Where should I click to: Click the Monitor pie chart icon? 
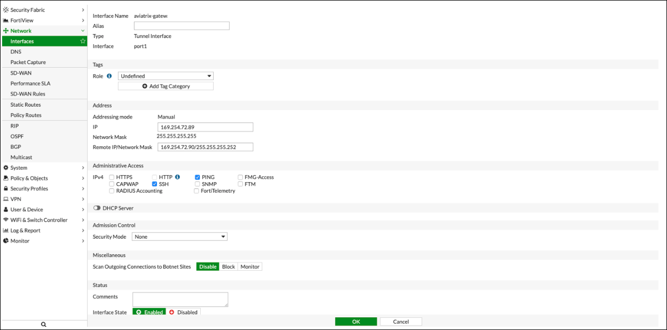tap(6, 241)
